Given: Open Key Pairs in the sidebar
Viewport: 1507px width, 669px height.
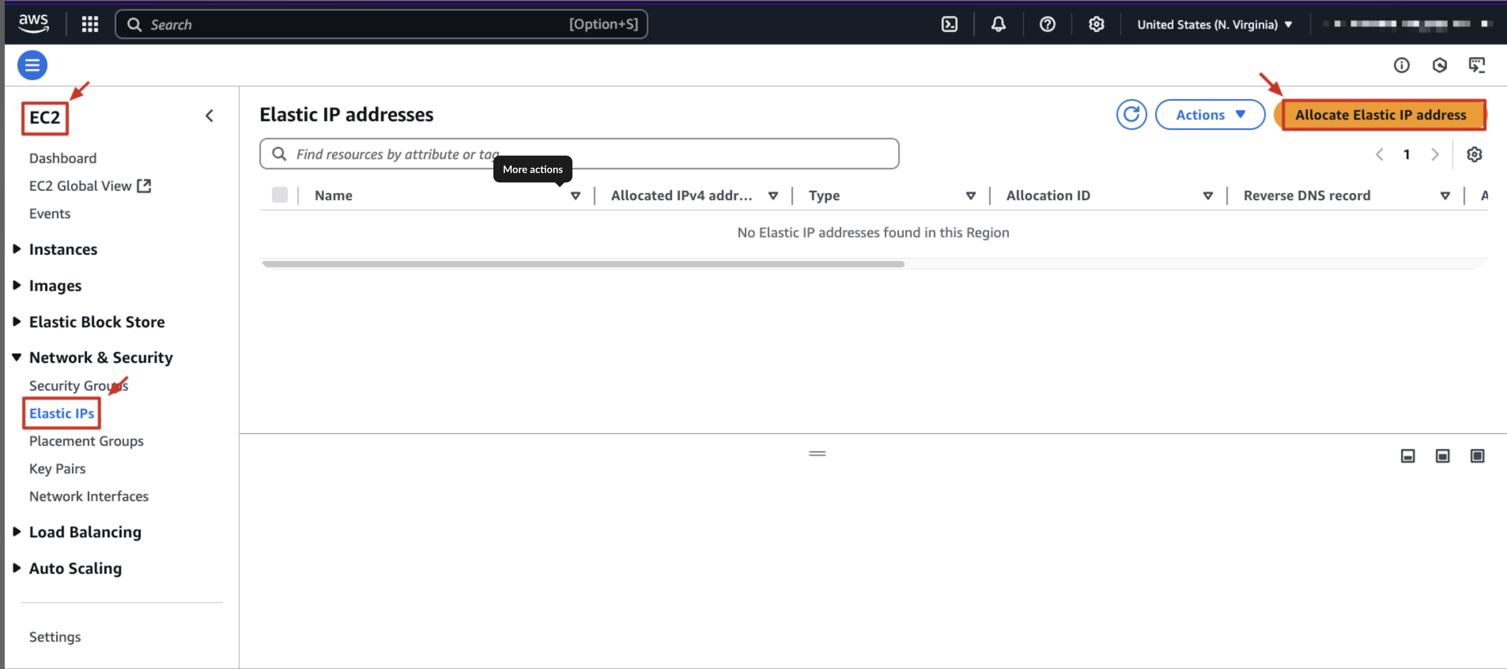Looking at the screenshot, I should click(x=57, y=469).
